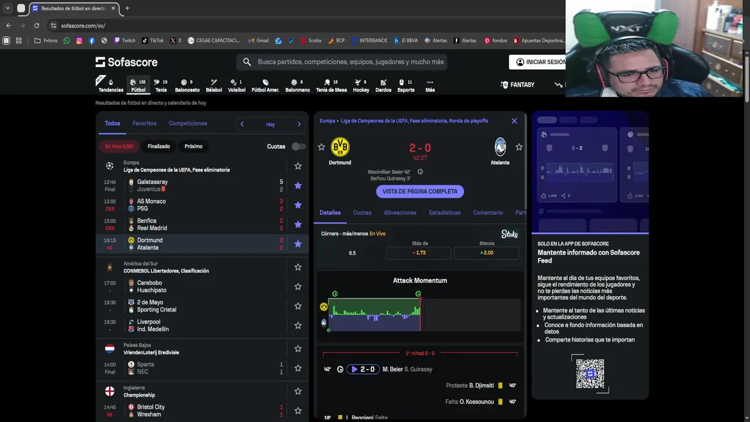Star the Liga de Campeones league header
750x422 pixels.
click(x=298, y=166)
